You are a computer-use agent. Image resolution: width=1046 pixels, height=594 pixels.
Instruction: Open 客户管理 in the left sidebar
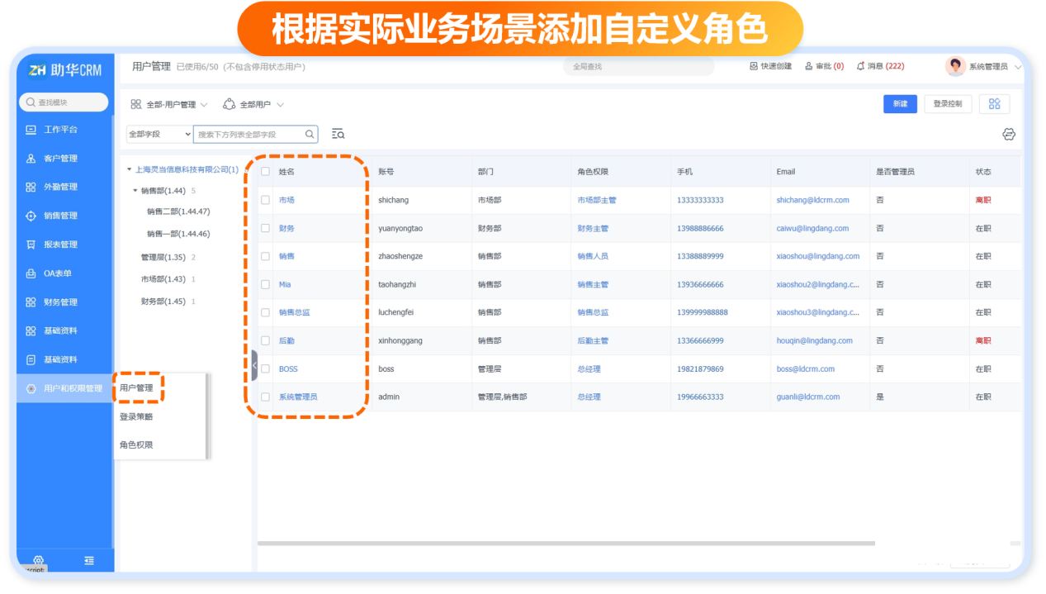tap(60, 159)
